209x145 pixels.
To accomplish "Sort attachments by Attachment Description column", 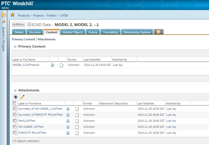I will tap(114, 103).
